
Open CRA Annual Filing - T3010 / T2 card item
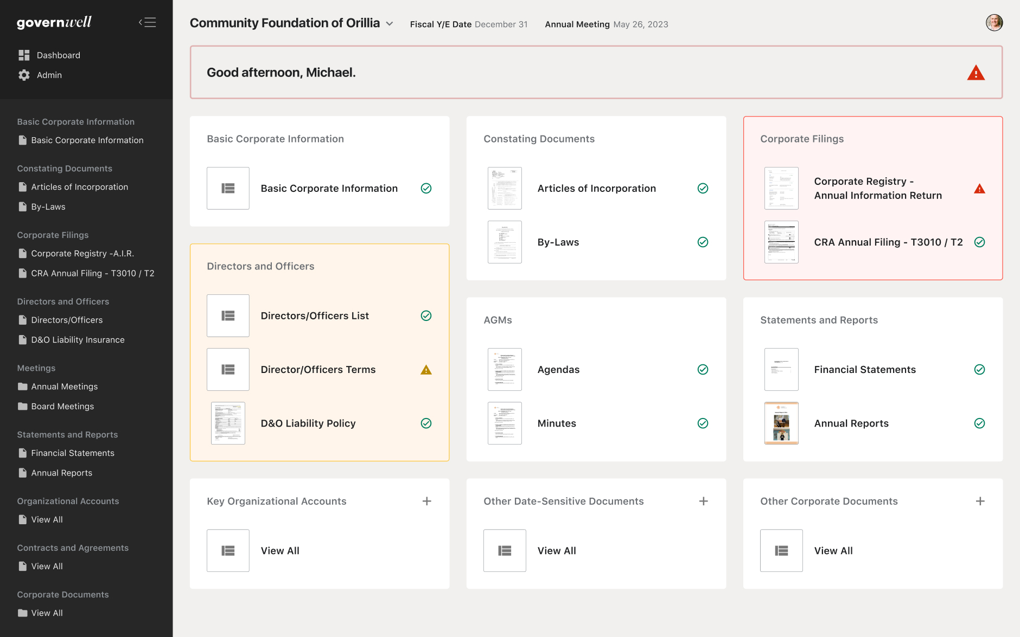point(888,242)
